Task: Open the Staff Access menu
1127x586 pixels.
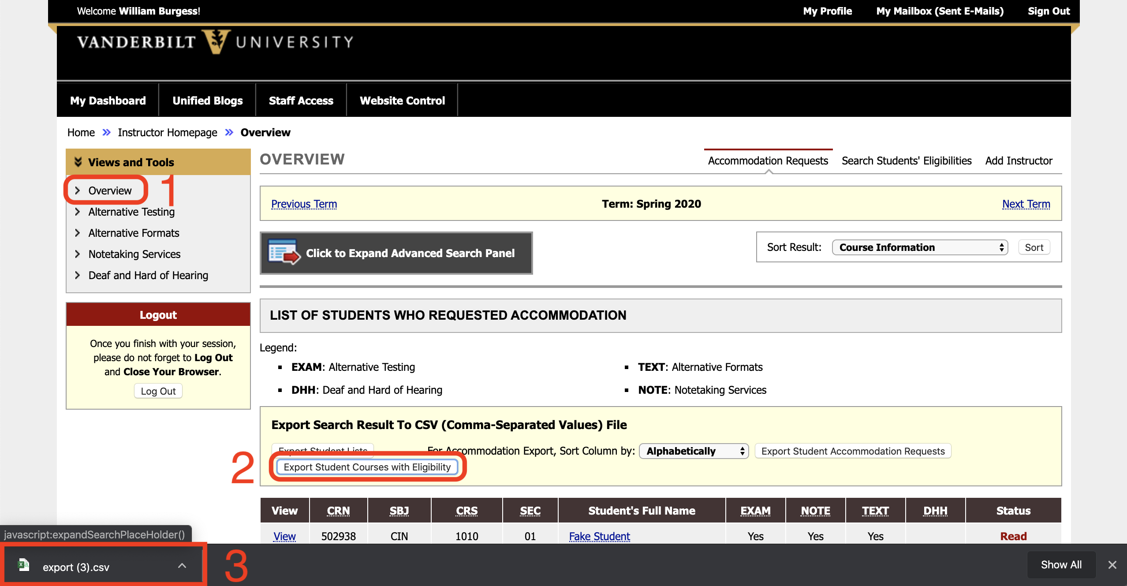Action: coord(301,100)
